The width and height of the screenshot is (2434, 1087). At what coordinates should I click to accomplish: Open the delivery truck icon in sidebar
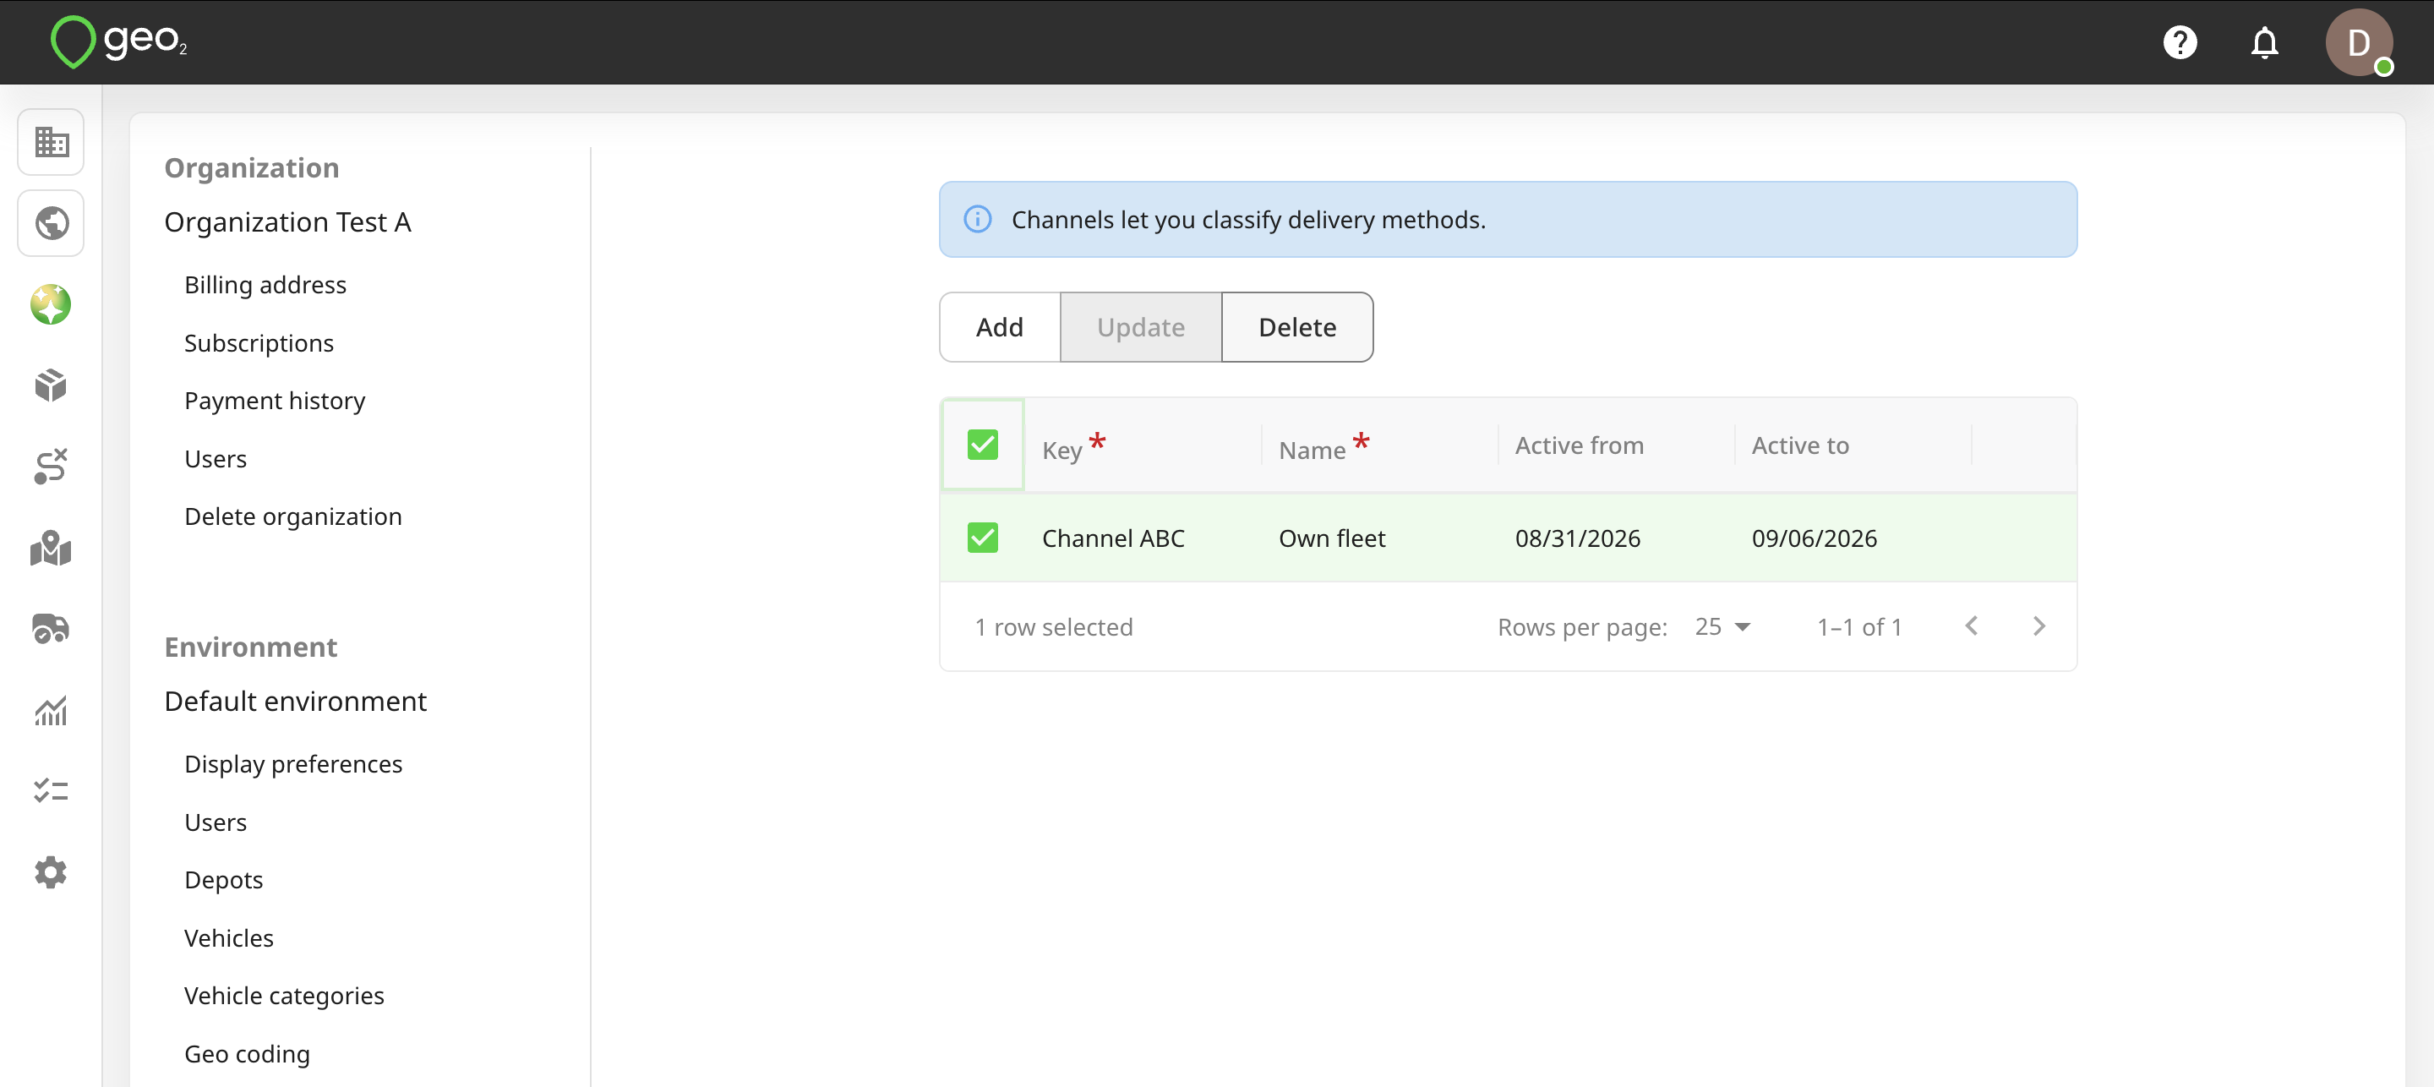51,629
